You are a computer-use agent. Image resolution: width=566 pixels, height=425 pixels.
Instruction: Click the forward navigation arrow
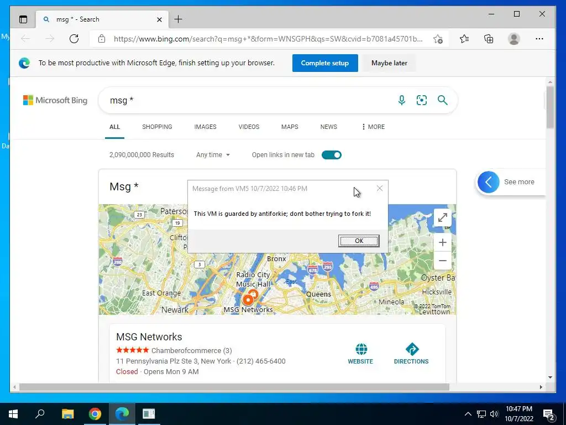pyautogui.click(x=49, y=39)
